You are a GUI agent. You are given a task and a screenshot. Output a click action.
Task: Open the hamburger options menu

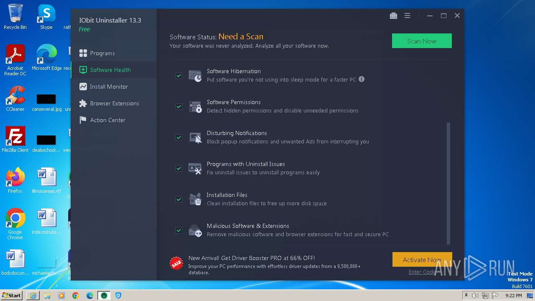[407, 16]
